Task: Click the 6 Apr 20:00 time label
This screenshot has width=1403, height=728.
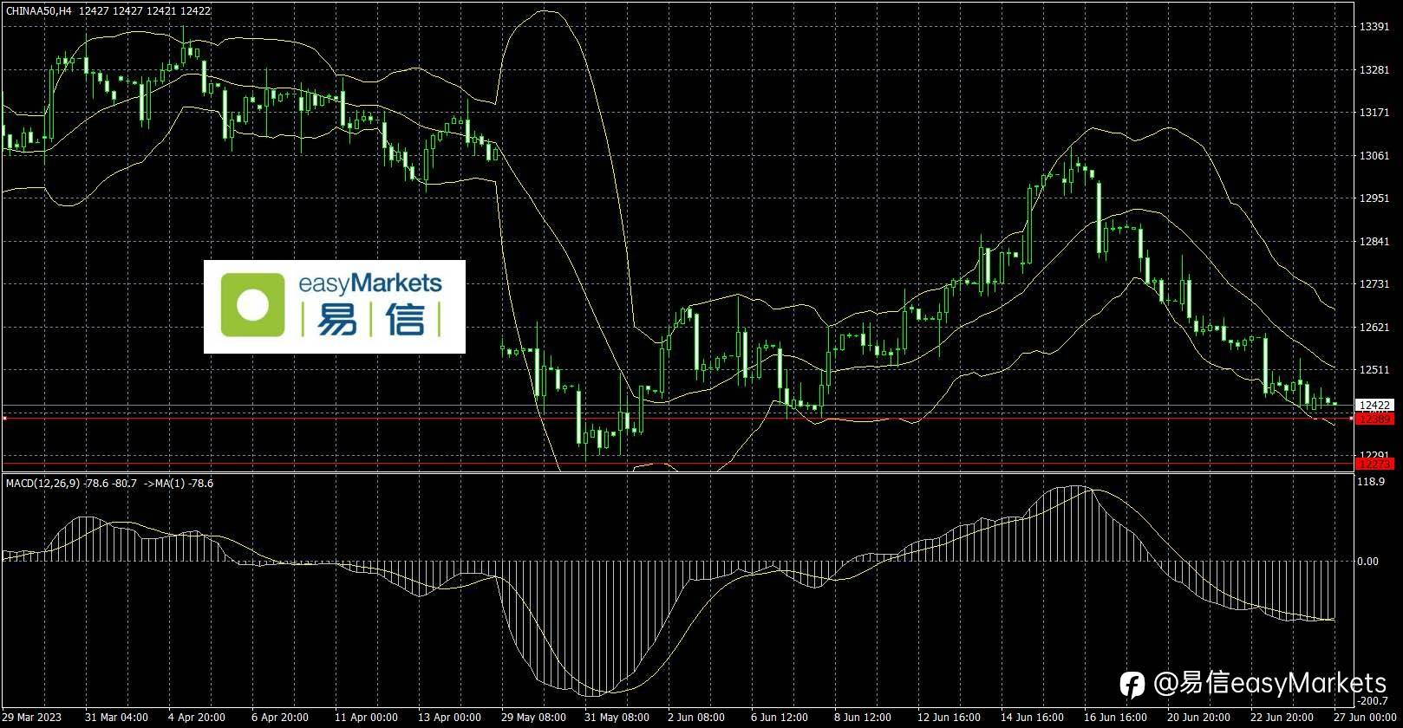Action: point(280,718)
